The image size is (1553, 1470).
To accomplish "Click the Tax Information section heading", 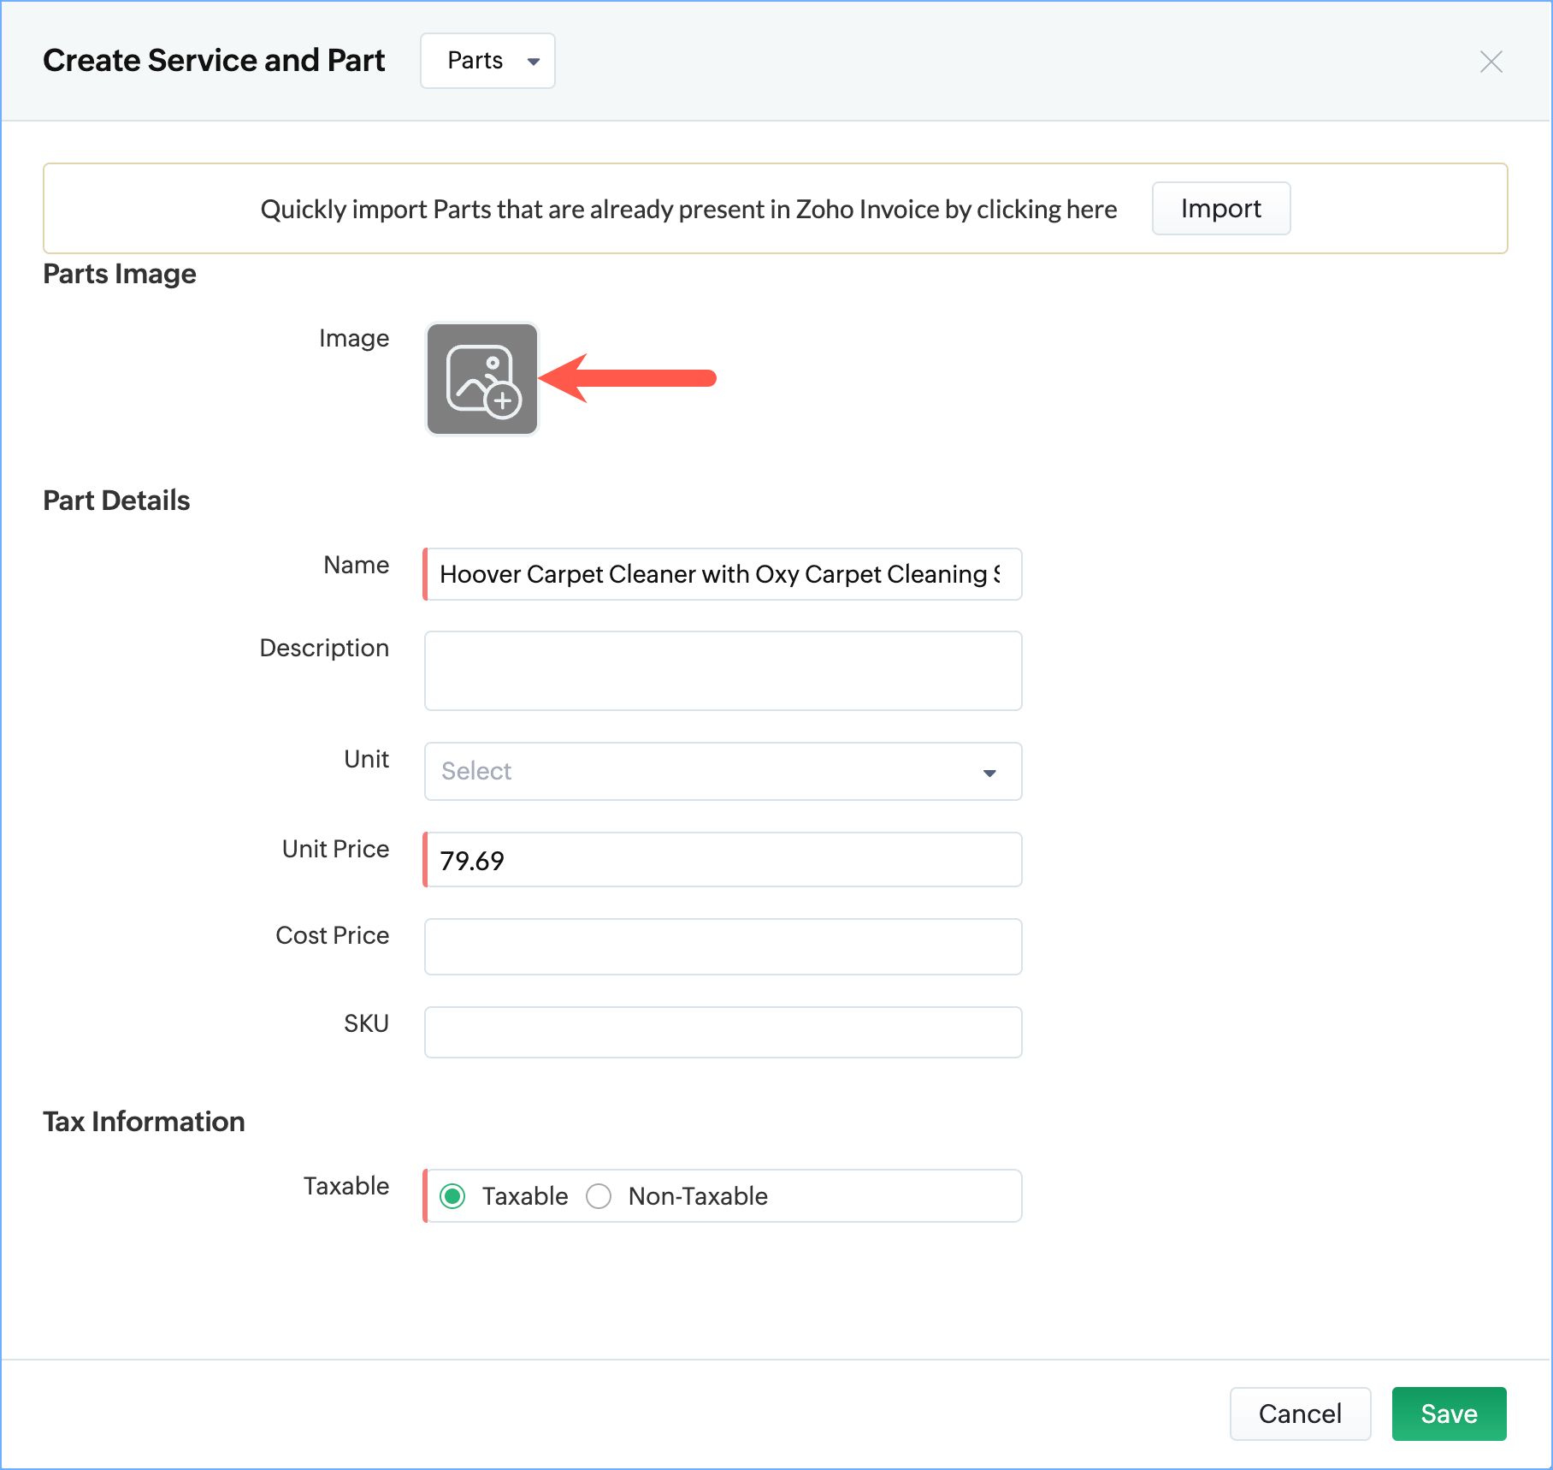I will pos(144,1122).
